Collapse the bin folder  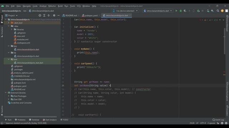9,46
